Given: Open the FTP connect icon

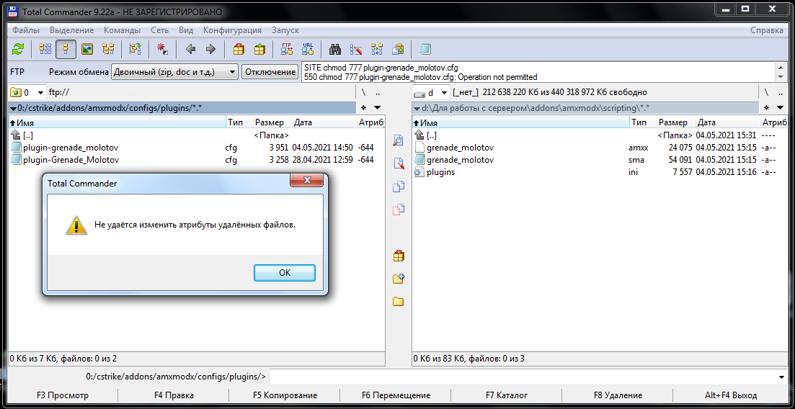Looking at the screenshot, I should tap(286, 49).
